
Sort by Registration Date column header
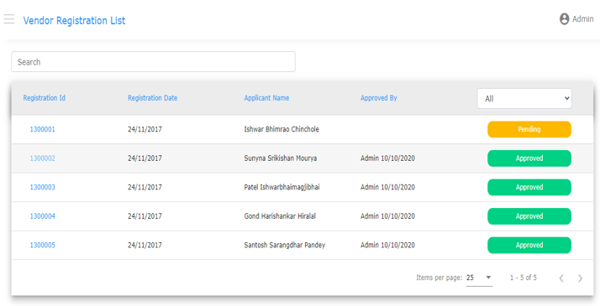pyautogui.click(x=152, y=98)
